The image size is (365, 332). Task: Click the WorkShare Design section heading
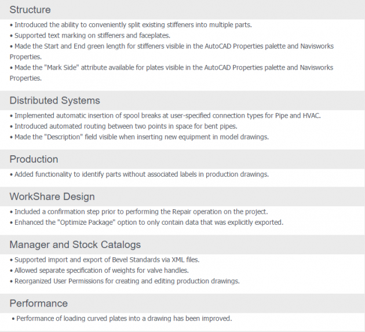click(x=52, y=196)
